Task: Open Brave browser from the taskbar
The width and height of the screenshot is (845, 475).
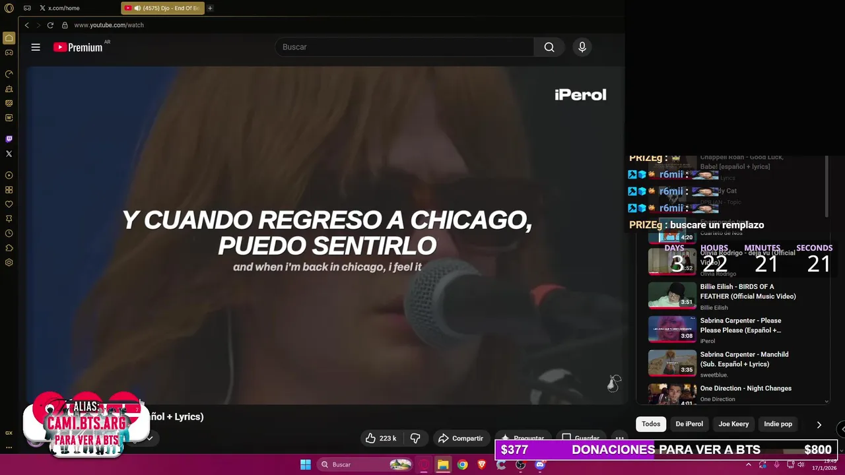Action: [x=481, y=464]
